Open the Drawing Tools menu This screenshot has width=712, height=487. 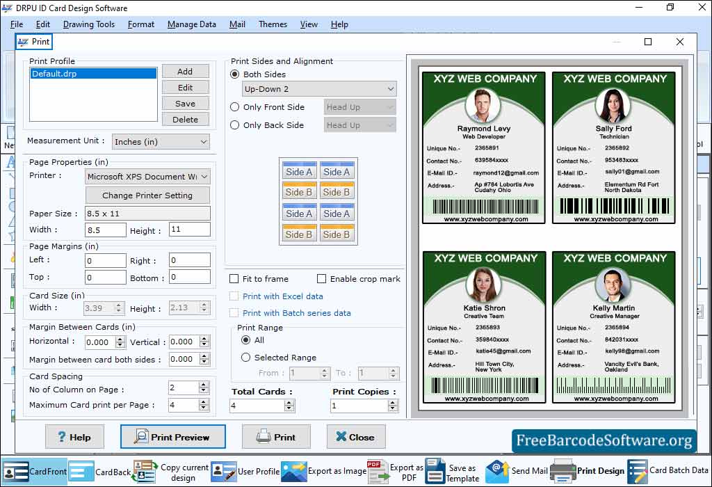coord(89,24)
